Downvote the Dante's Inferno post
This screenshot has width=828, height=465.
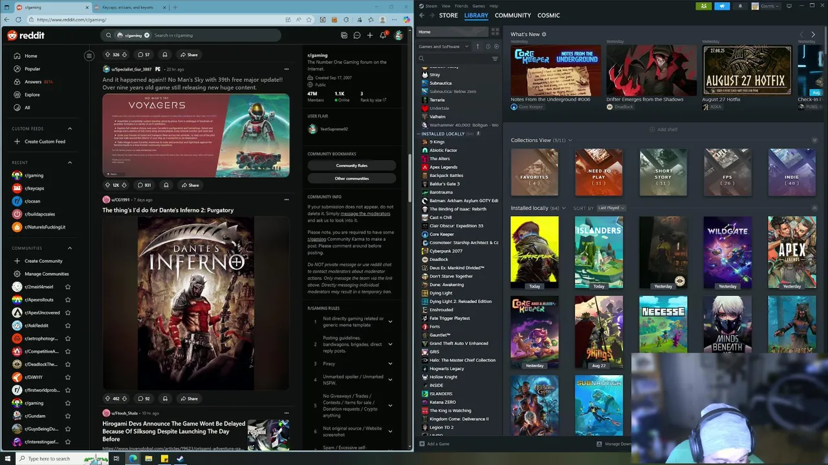(124, 398)
